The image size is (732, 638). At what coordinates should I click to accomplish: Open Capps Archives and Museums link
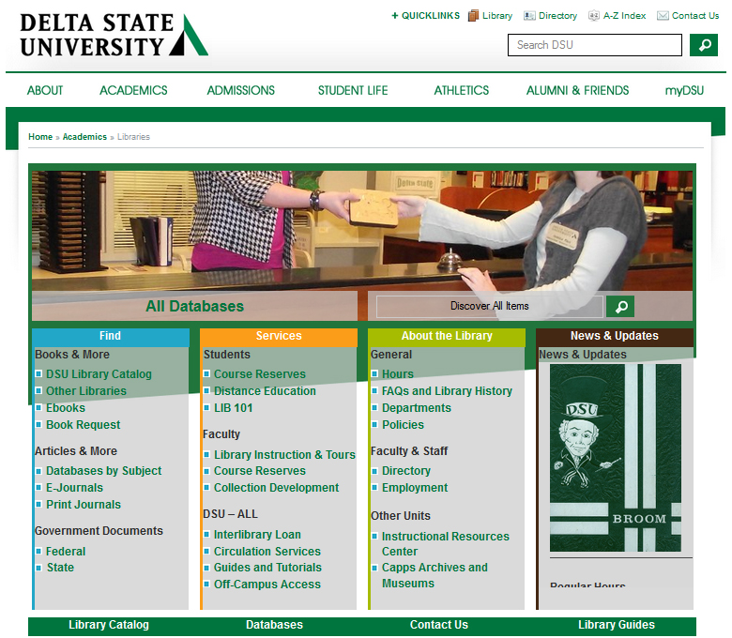(435, 575)
